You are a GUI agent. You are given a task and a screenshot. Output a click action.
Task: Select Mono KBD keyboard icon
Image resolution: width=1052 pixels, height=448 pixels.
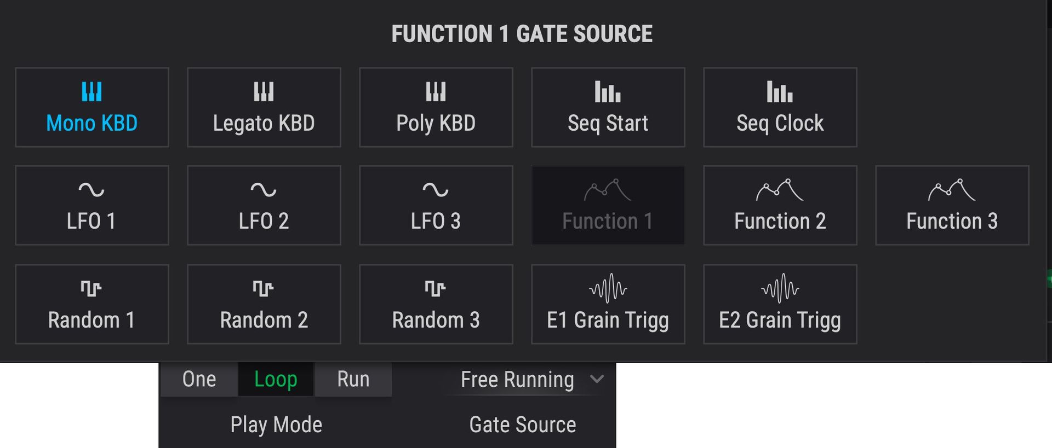[x=92, y=91]
